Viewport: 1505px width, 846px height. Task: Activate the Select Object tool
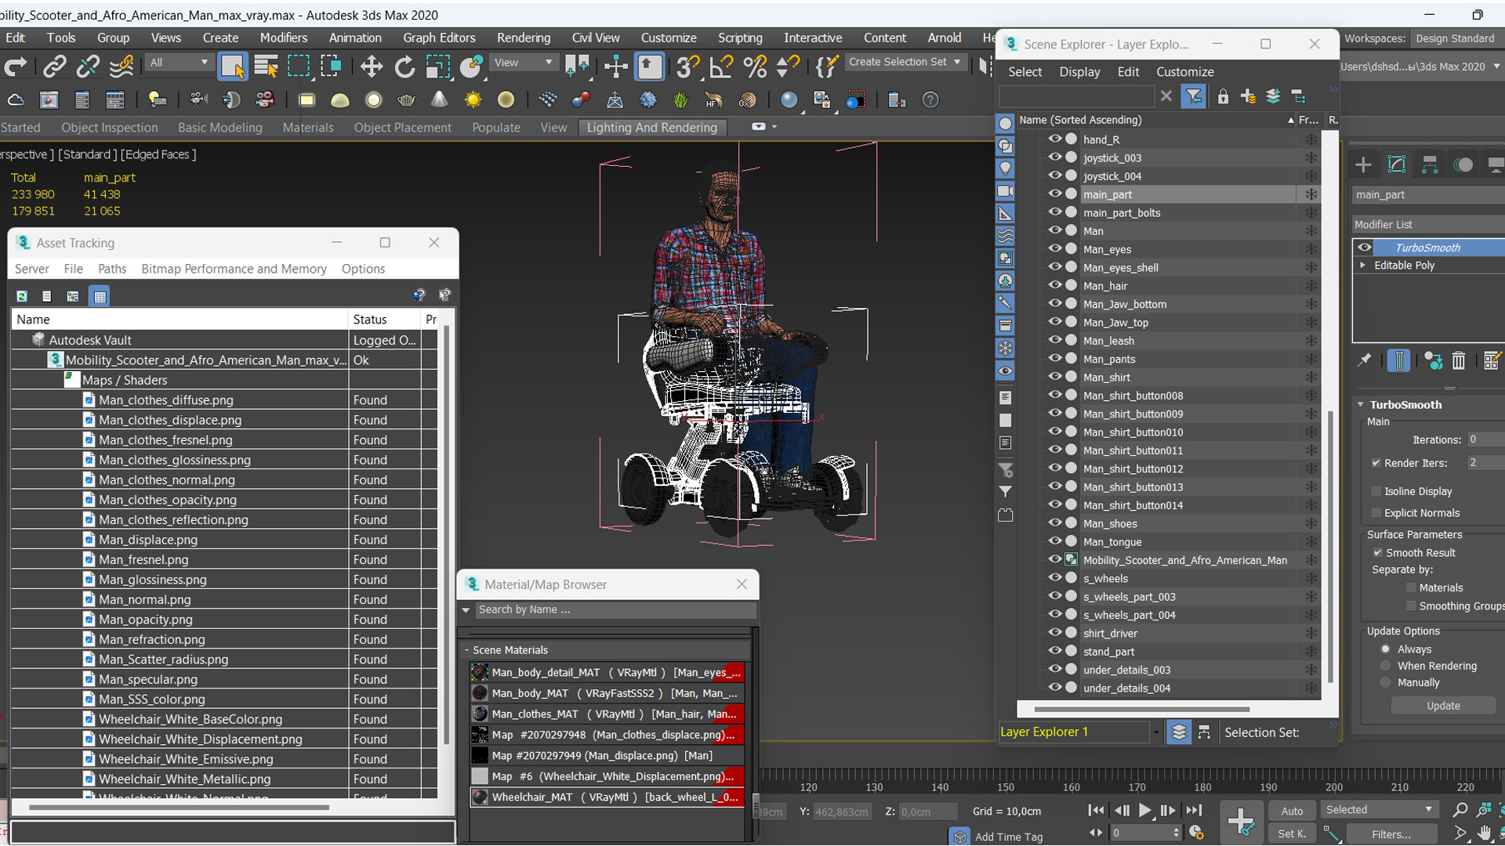pyautogui.click(x=232, y=67)
